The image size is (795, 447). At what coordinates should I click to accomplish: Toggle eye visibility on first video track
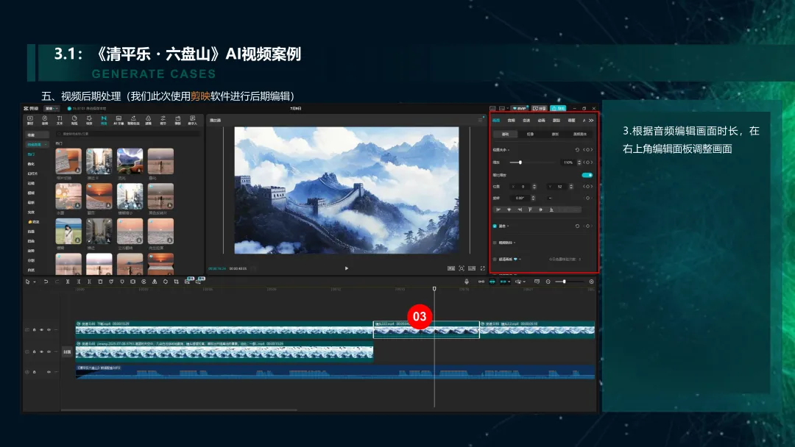pyautogui.click(x=41, y=329)
